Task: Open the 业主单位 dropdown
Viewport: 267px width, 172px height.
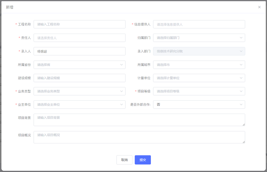Action: (x=79, y=105)
